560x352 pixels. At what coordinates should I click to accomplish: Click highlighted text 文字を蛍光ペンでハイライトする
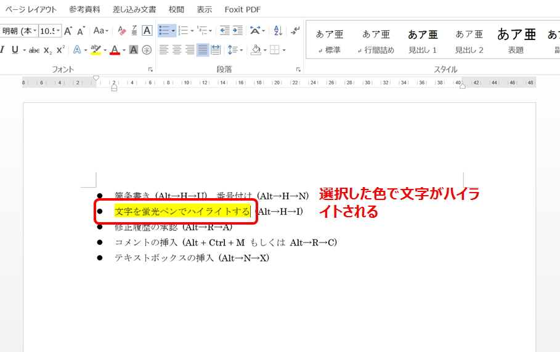click(x=182, y=212)
